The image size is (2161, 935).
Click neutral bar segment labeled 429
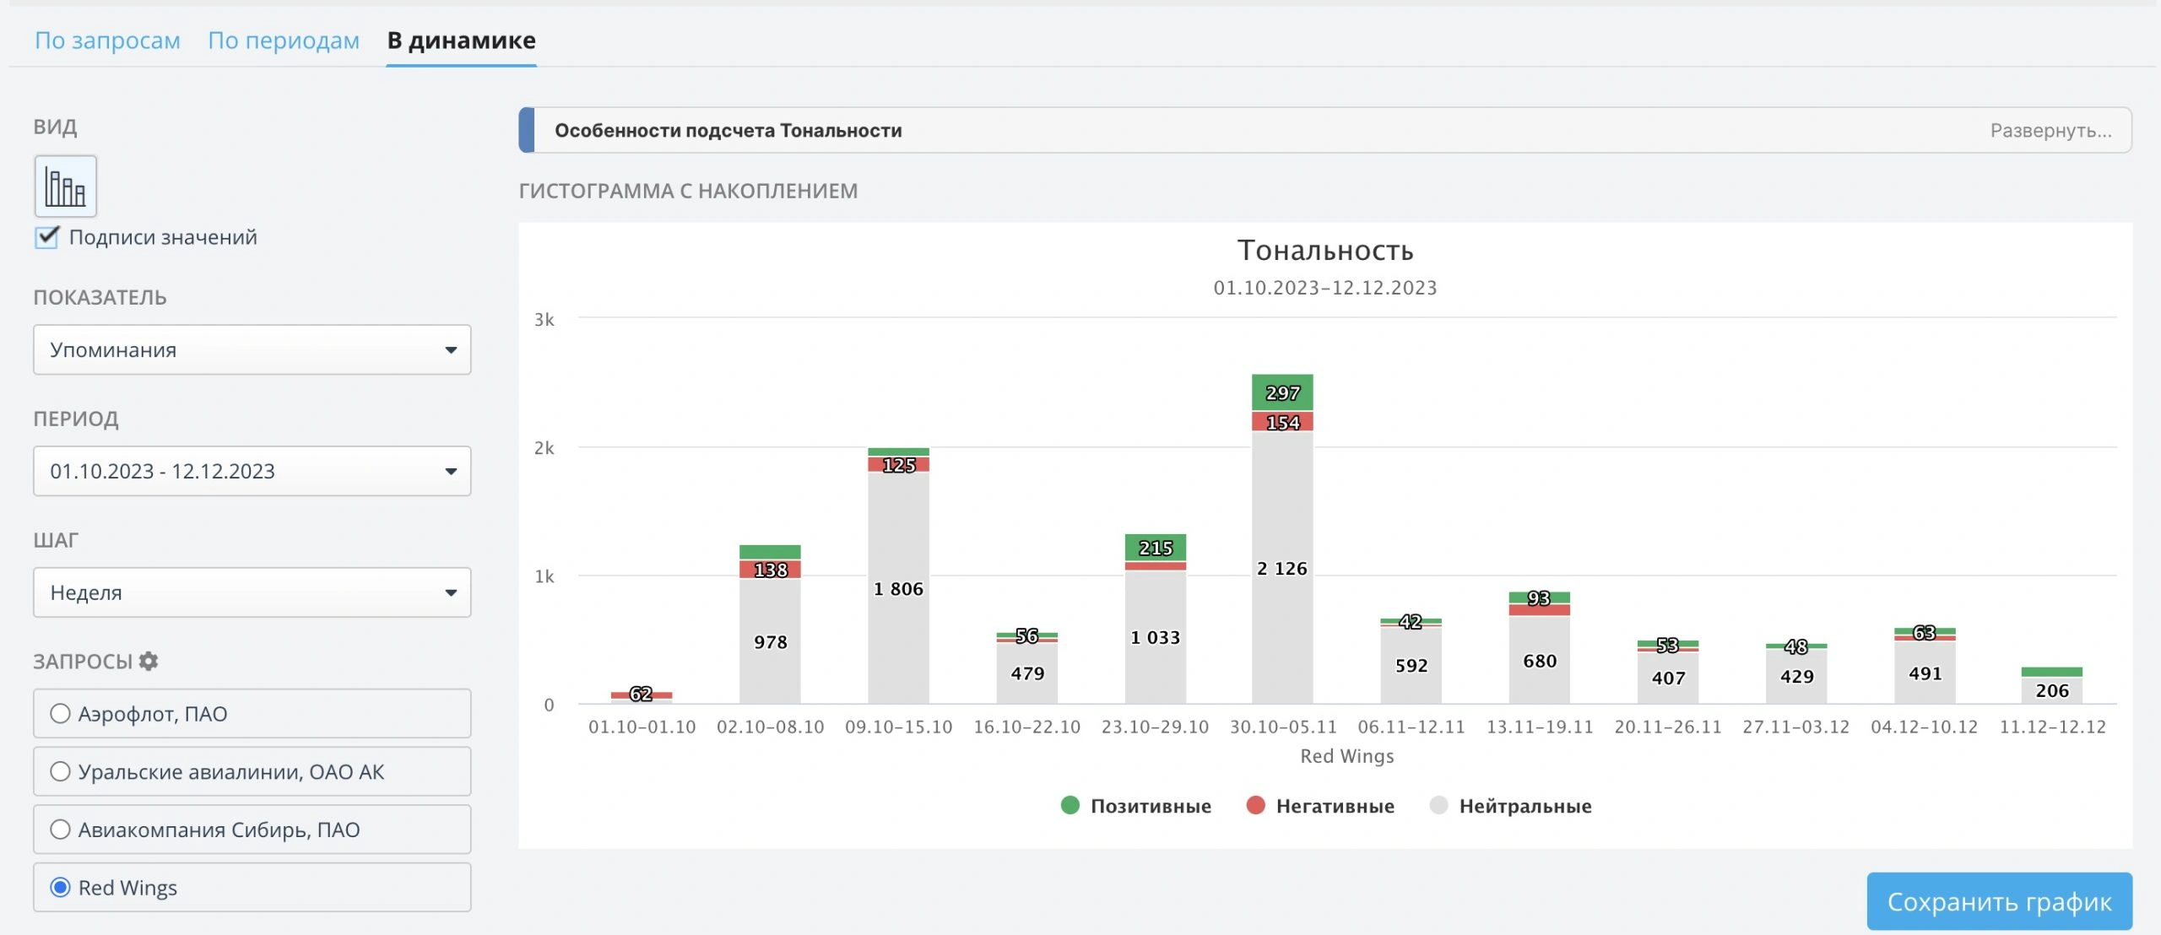(x=1795, y=676)
